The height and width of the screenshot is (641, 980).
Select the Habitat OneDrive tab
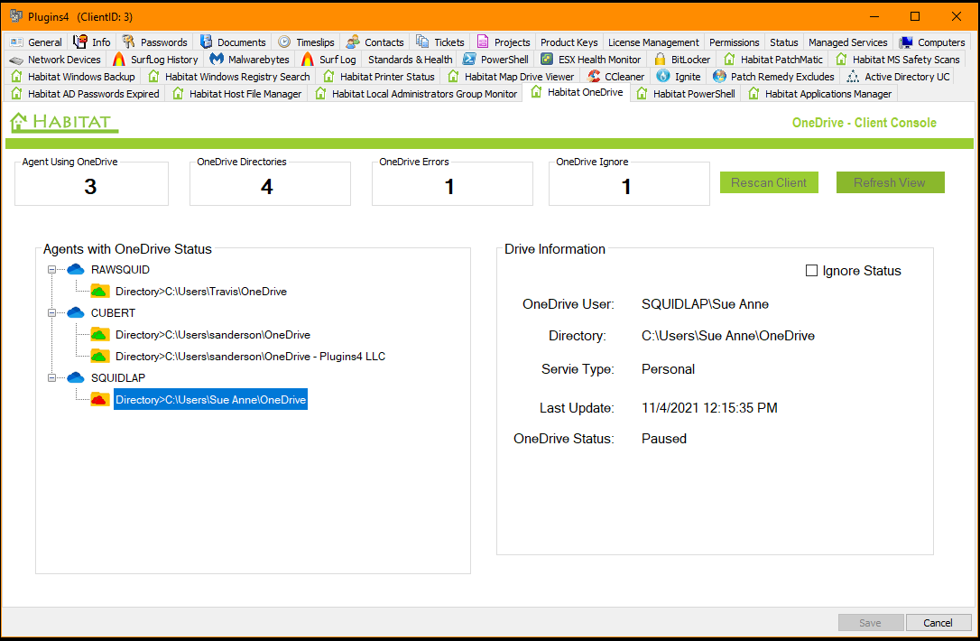(x=577, y=93)
